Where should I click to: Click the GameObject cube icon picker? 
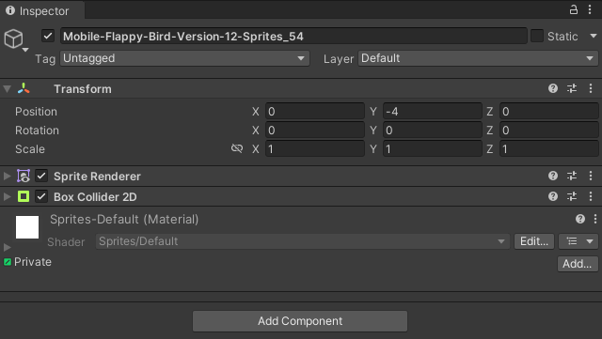13,39
